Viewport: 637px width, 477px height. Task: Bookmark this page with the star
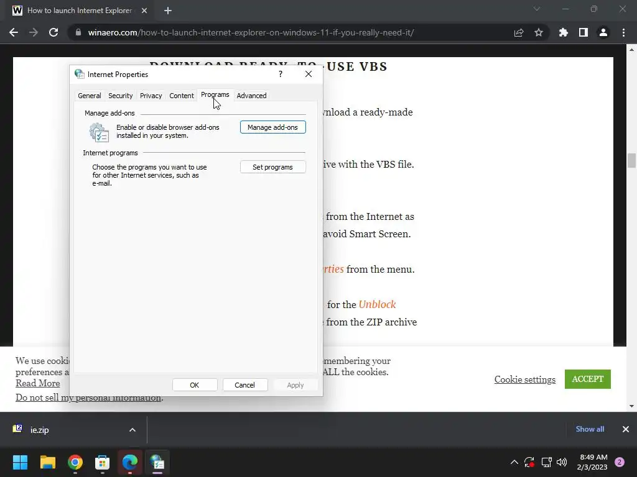coord(539,32)
